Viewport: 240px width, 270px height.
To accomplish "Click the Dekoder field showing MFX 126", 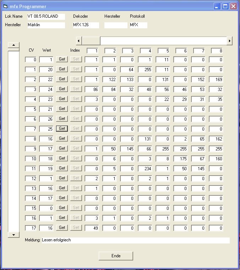I will click(x=85, y=25).
